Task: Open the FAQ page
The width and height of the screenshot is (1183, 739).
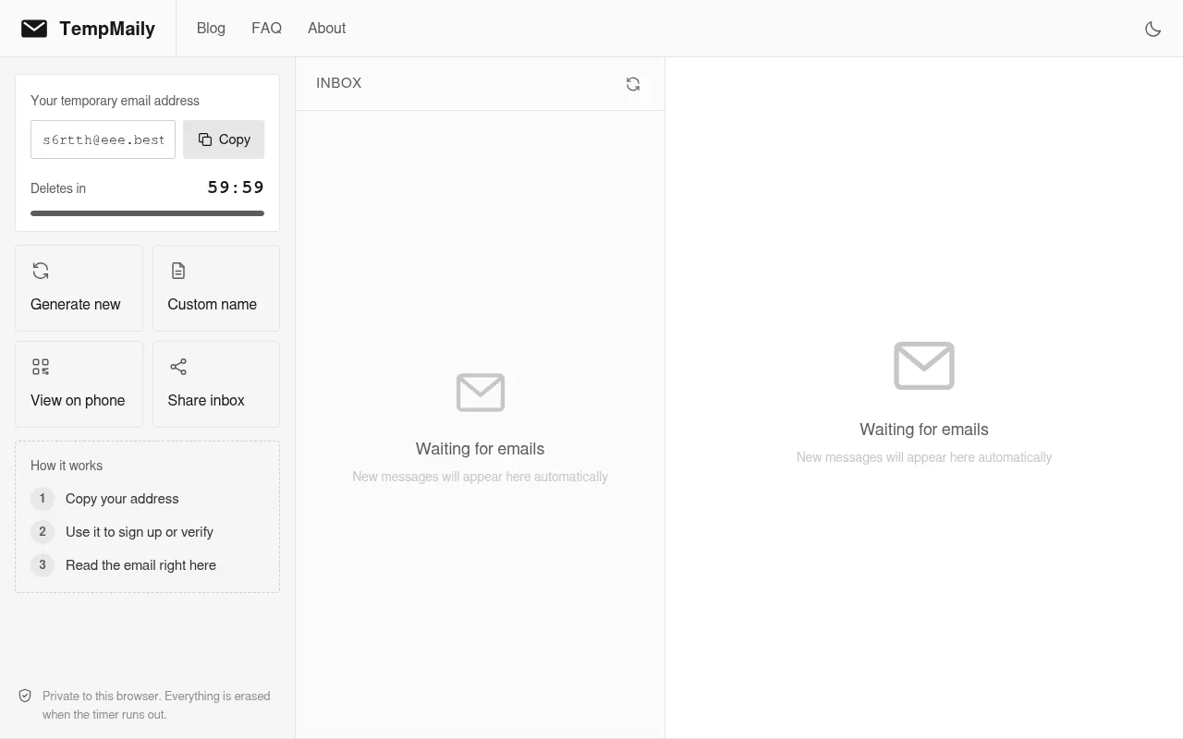Action: click(x=266, y=29)
